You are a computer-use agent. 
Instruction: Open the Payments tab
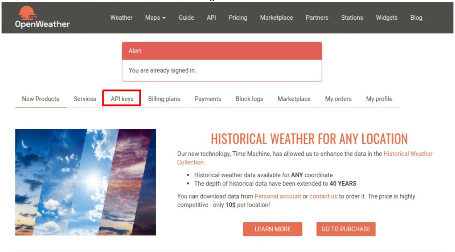[x=208, y=99]
